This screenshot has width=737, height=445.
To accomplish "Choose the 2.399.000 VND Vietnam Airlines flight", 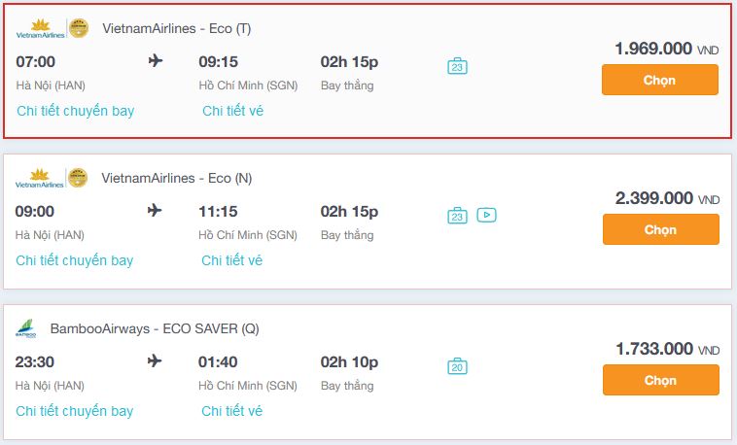I will coord(661,229).
